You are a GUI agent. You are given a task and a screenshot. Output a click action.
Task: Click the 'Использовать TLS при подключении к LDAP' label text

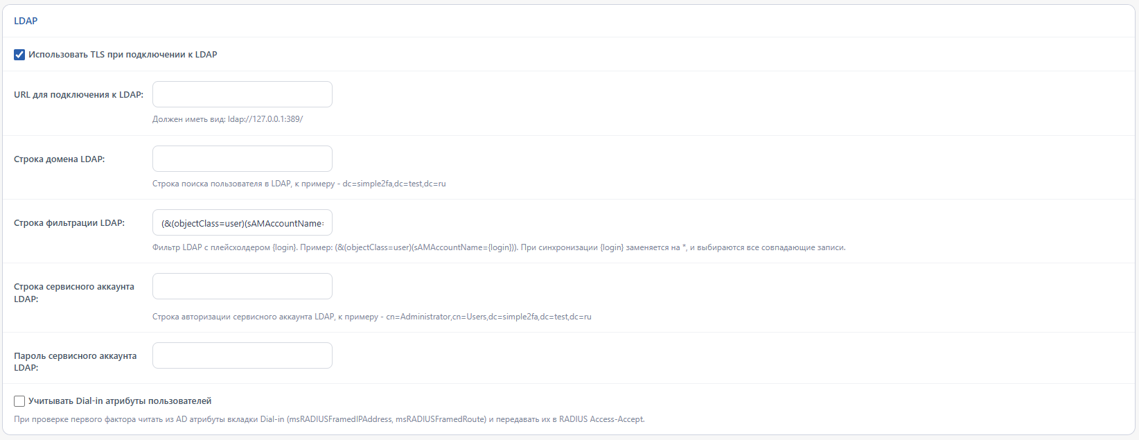coord(123,55)
